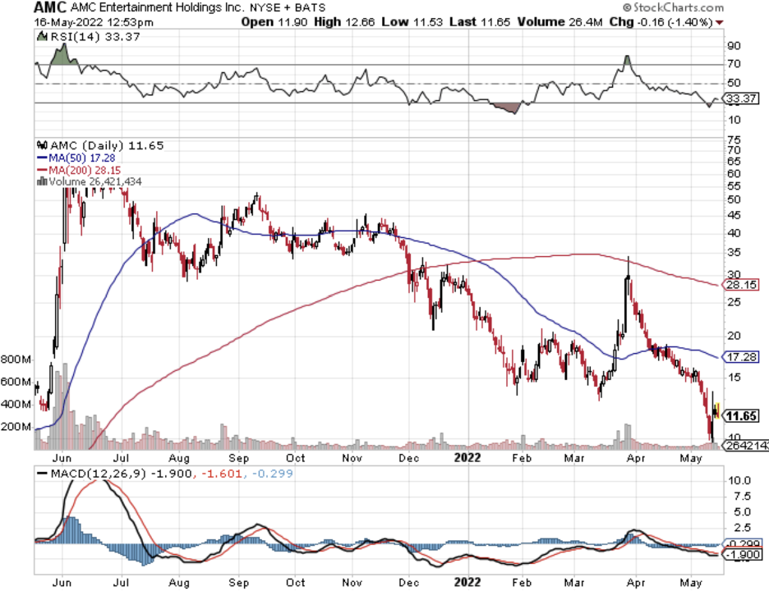Click the NYSE + BATS exchange label
The height and width of the screenshot is (591, 769).
click(x=288, y=8)
